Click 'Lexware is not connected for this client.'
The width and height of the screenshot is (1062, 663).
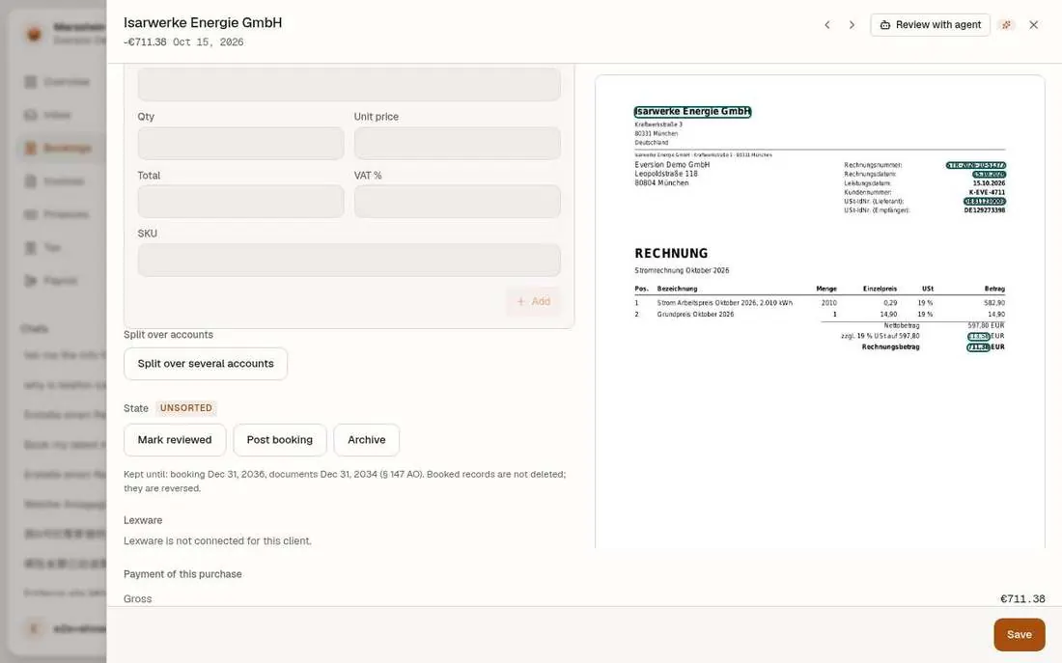coord(217,541)
